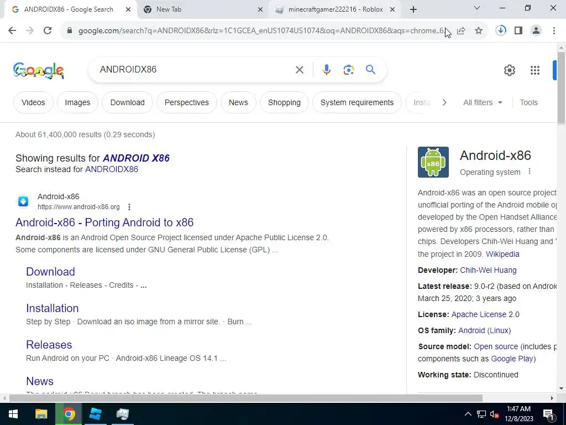Click the vertical page scrollbar thumb

tap(561, 89)
